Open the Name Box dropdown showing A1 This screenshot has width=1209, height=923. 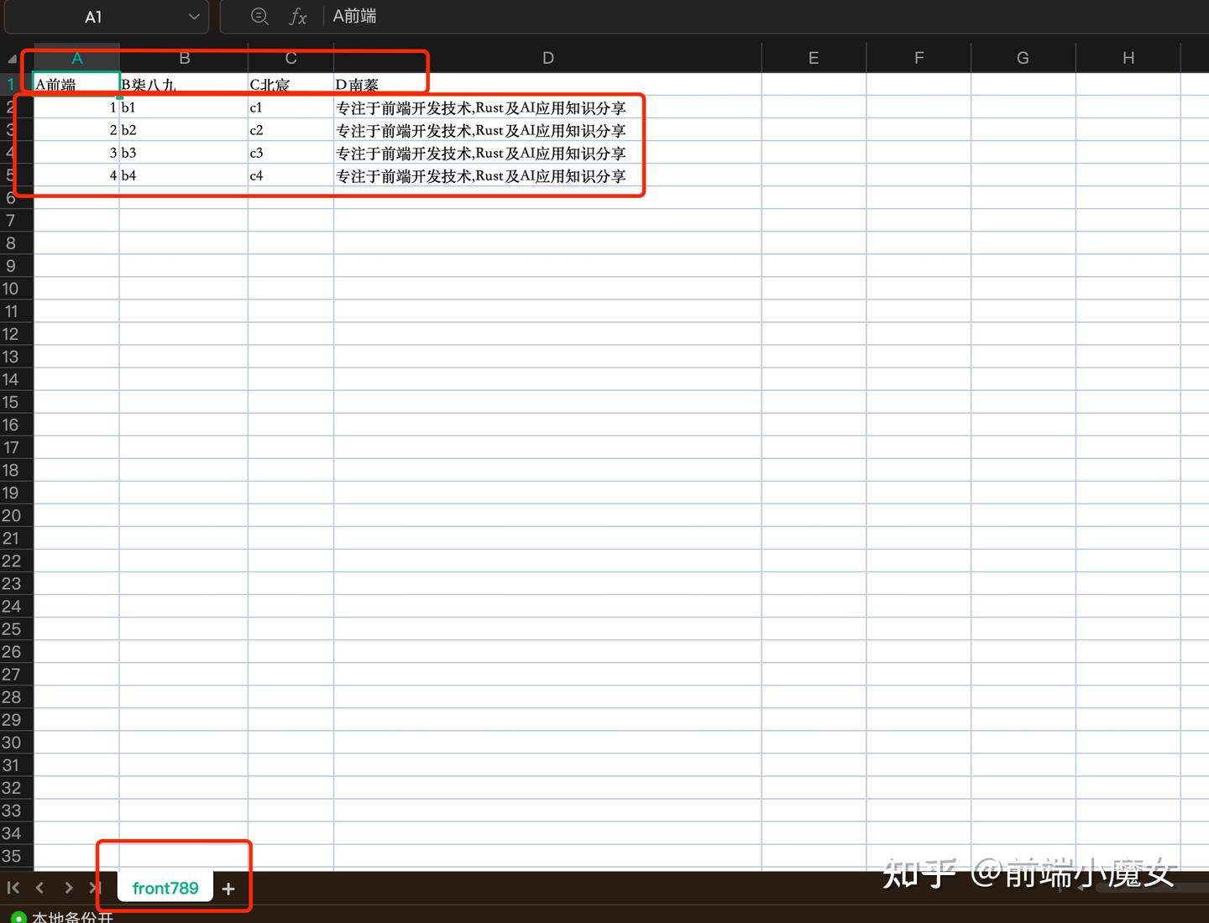tap(194, 16)
